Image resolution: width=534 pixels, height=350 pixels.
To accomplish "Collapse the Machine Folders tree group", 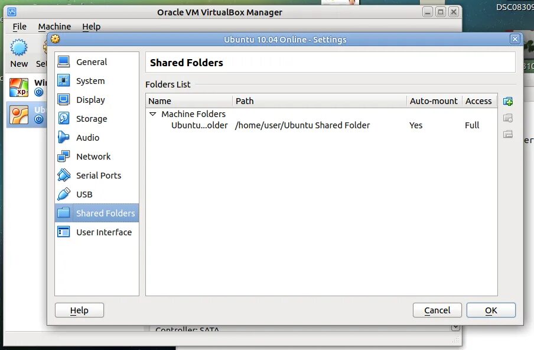I will [153, 114].
